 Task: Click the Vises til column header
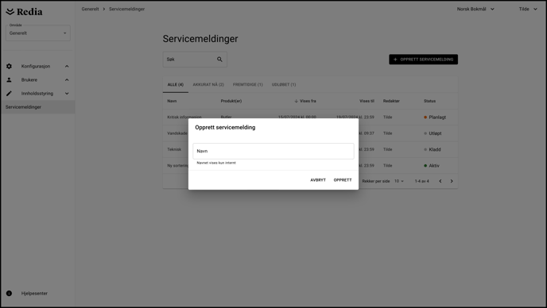(367, 101)
